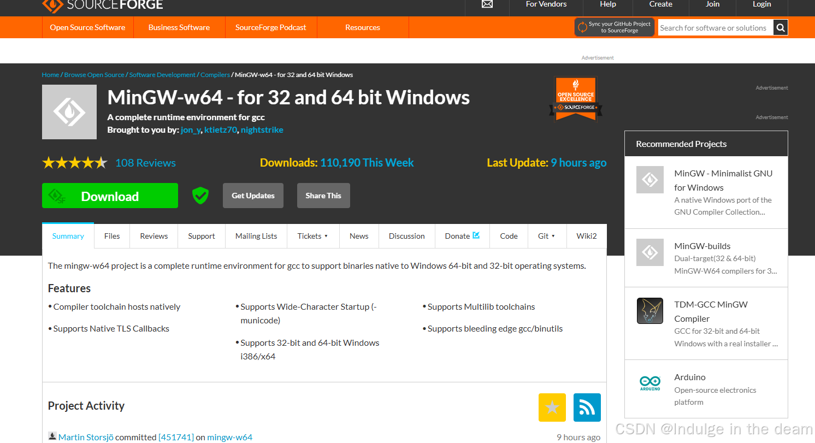Open the Open Source Software menu
This screenshot has width=815, height=443.
(87, 27)
